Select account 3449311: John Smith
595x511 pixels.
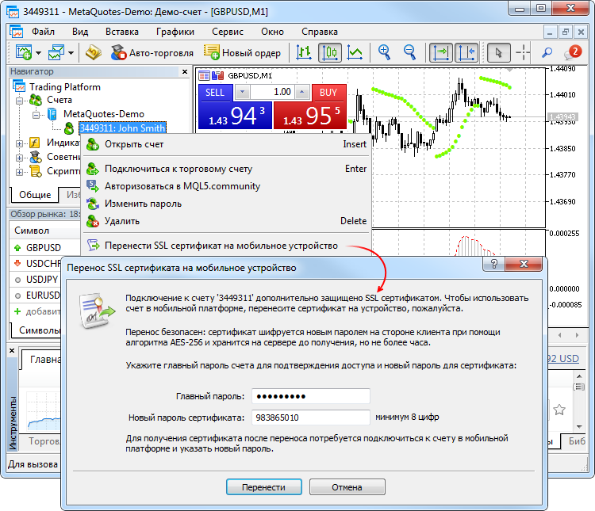coord(122,128)
